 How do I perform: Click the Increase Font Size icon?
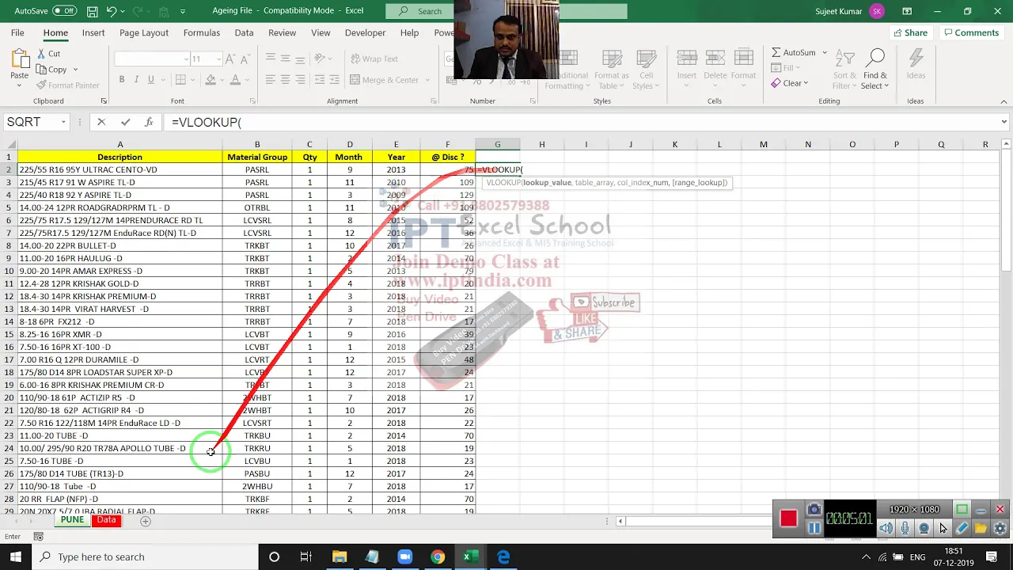tap(230, 59)
